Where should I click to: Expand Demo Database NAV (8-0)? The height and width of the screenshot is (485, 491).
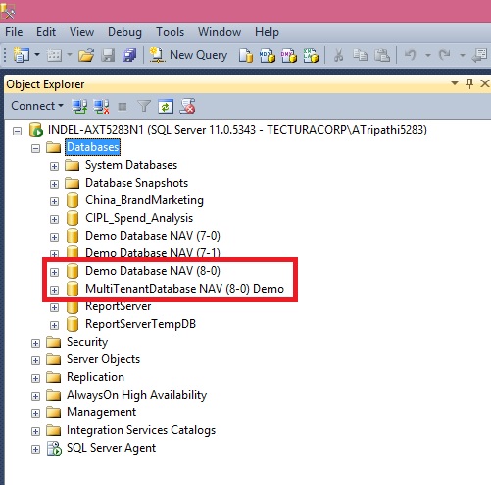coord(54,273)
